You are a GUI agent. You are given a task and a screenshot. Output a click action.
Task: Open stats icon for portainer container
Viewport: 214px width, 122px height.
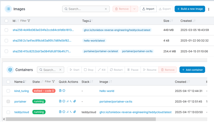67,101
